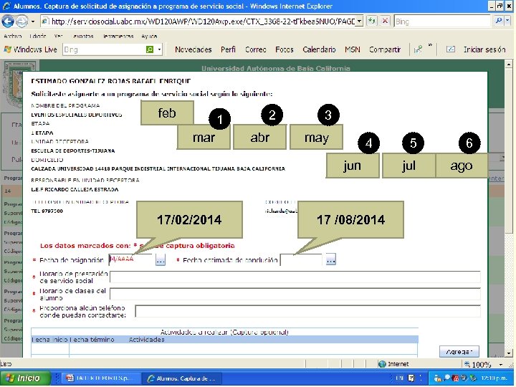
Task: Stop loading with the red X icon
Action: pos(385,21)
